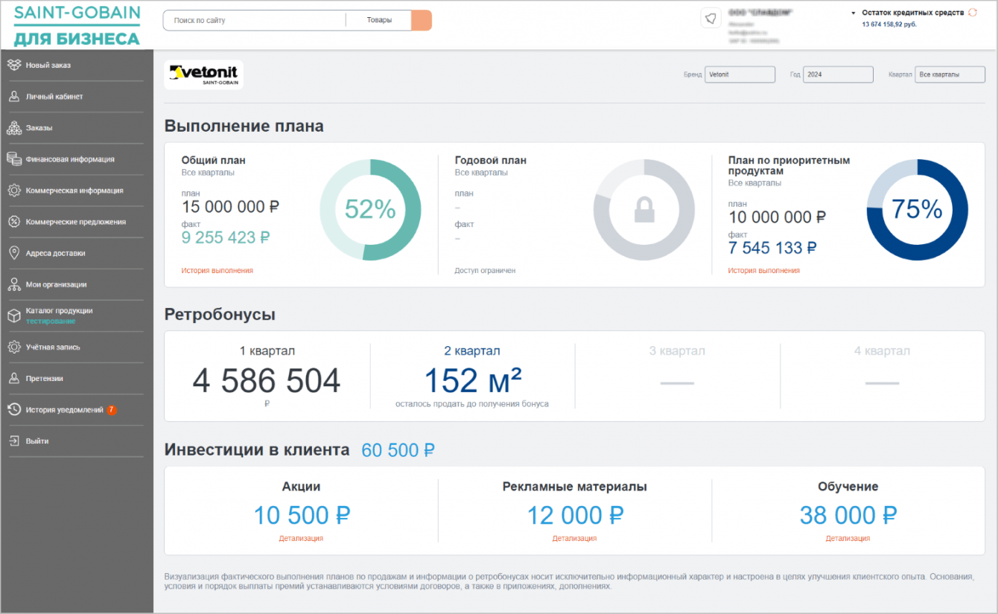998x614 pixels.
Task: Click the orange search button
Action: point(422,20)
